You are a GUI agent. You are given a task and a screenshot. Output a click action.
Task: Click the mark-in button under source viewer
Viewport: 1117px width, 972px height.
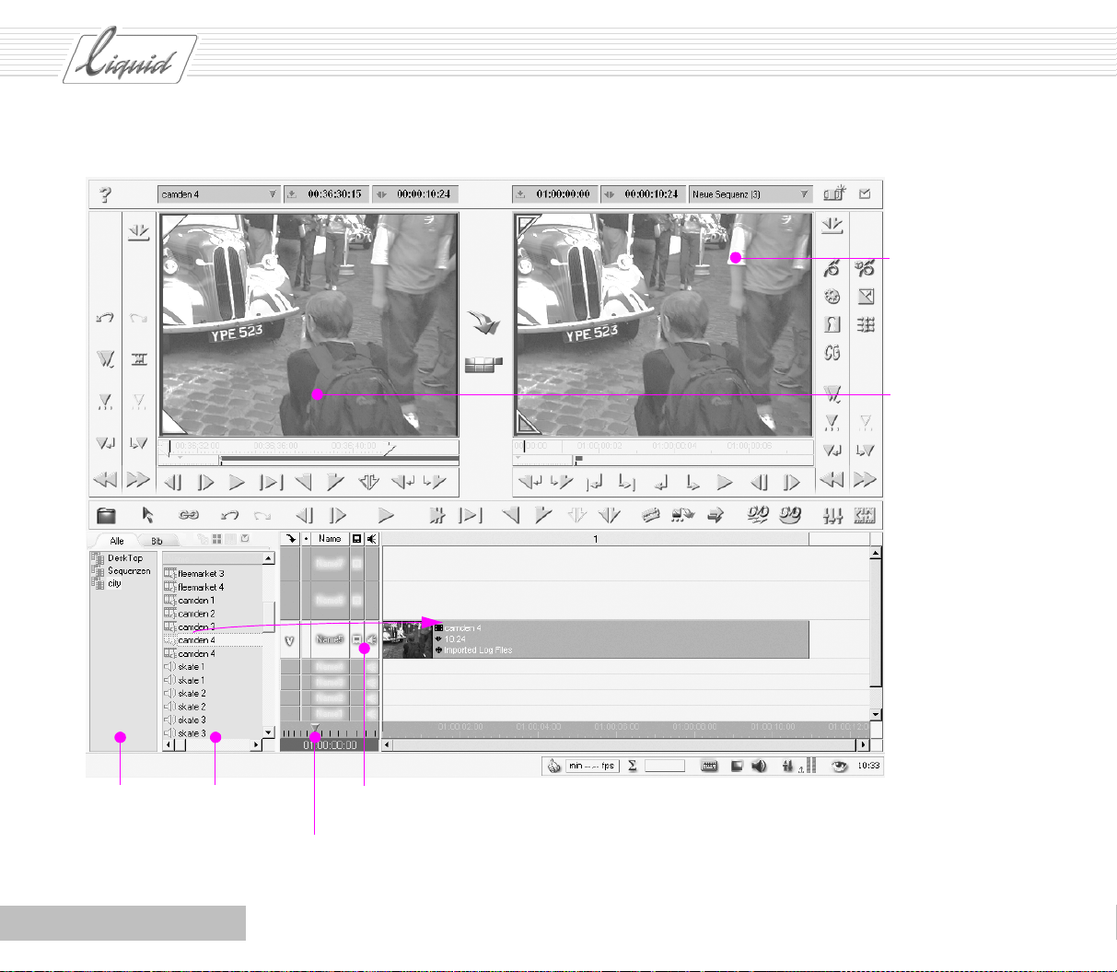(303, 481)
